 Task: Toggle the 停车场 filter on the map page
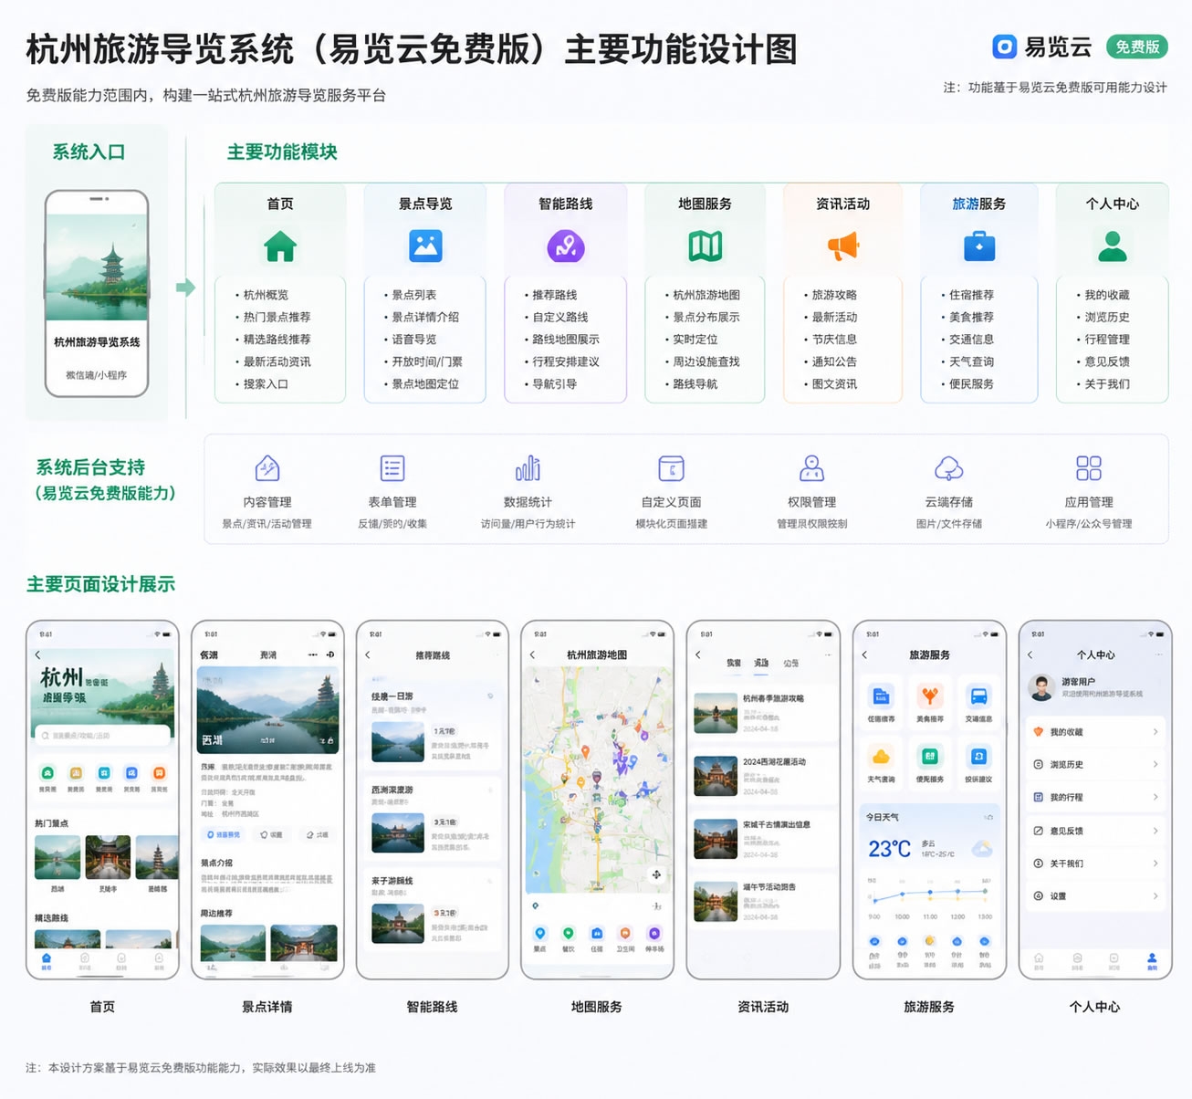pyautogui.click(x=654, y=934)
